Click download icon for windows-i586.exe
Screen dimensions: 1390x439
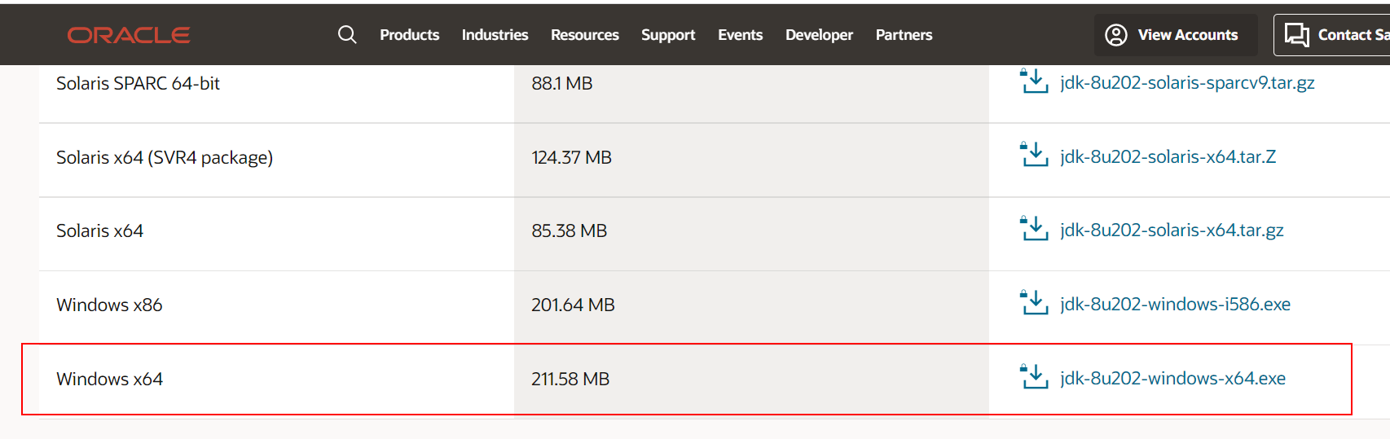pyautogui.click(x=1035, y=303)
